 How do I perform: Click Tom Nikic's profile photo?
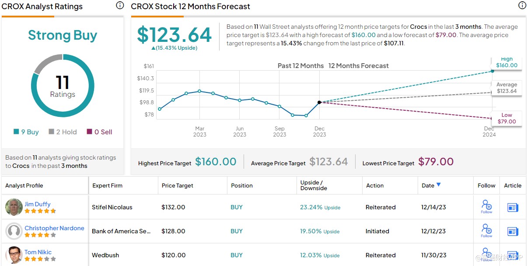pyautogui.click(x=14, y=255)
